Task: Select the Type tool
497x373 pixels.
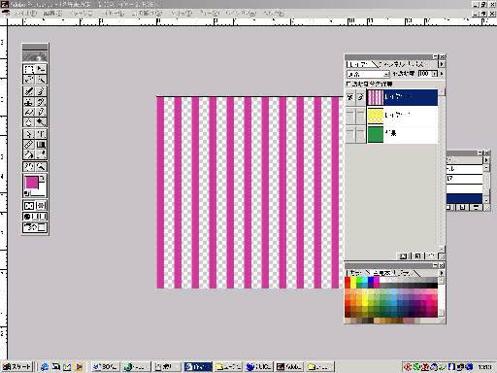Action: click(41, 134)
